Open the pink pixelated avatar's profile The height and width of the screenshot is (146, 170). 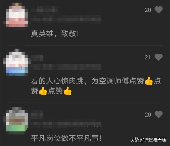pos(16,15)
